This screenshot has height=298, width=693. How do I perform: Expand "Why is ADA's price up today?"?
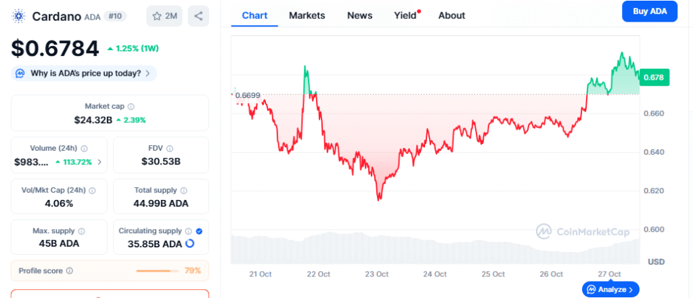[85, 73]
